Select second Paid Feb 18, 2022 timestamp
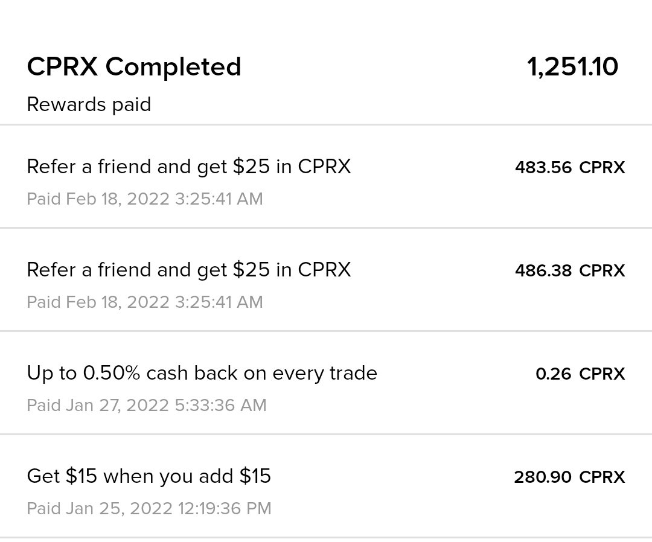 pos(145,302)
